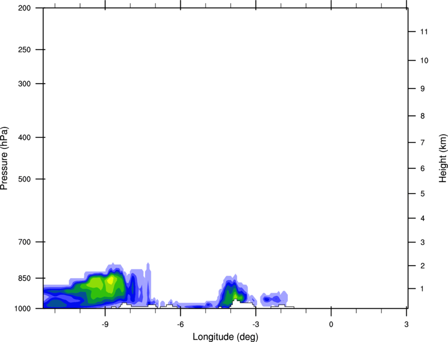Click the 'Height (km)' axis title
The height and width of the screenshot is (342, 448).
pos(443,158)
